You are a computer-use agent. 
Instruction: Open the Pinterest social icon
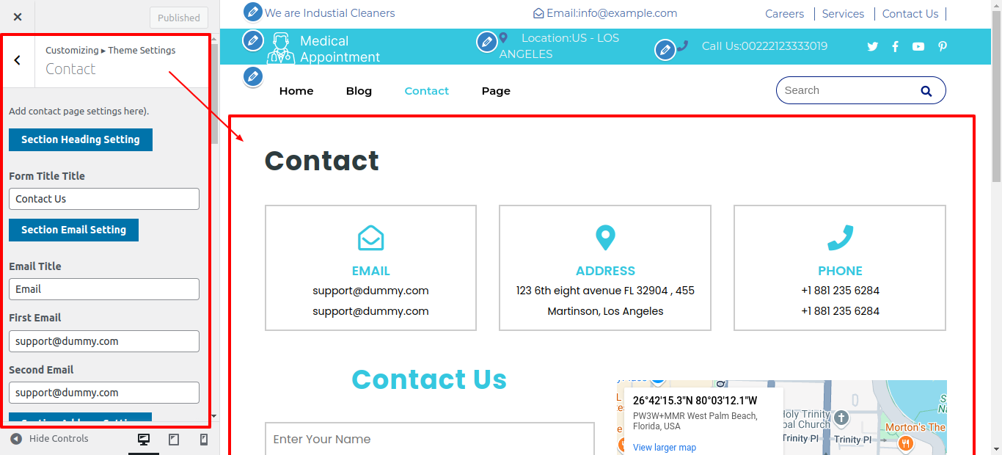[943, 46]
